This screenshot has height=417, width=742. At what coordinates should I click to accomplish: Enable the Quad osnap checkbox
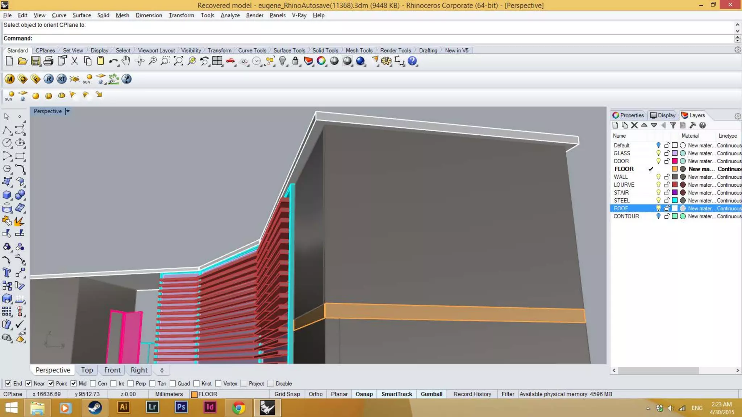(x=173, y=383)
